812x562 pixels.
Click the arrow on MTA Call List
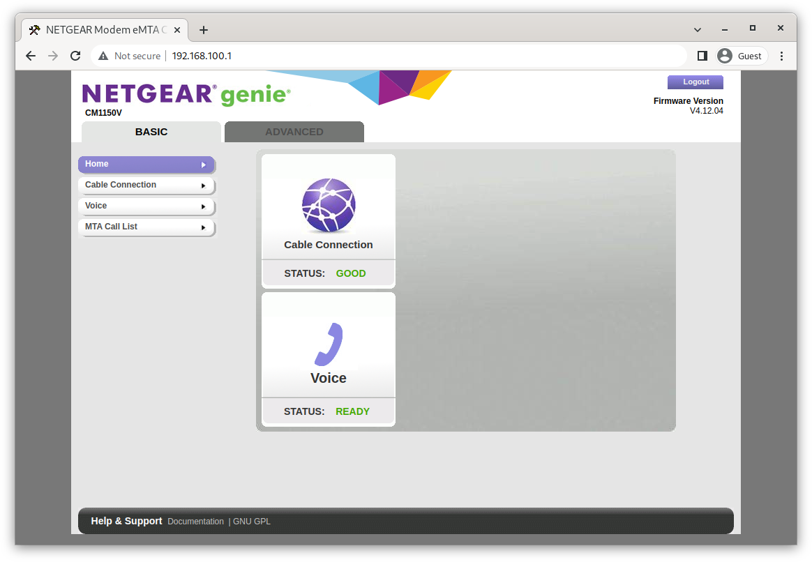tap(204, 228)
